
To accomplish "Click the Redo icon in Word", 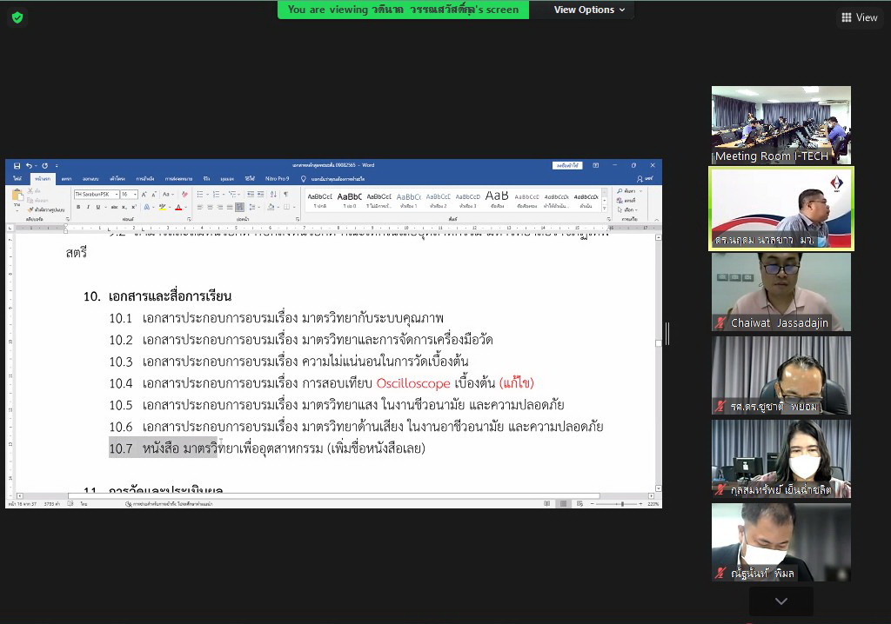I will [x=45, y=166].
